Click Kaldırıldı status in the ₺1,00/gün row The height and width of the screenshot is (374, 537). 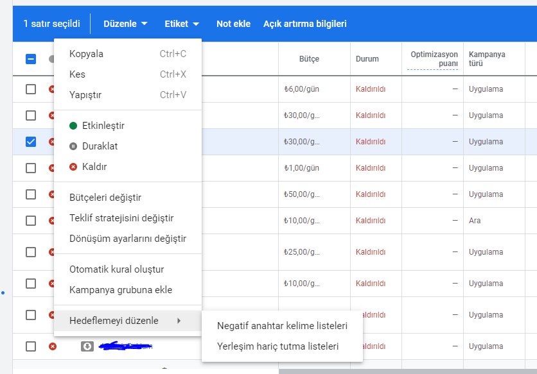(371, 168)
